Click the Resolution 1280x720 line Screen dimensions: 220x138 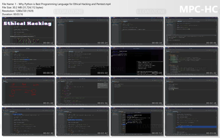pos(18,11)
